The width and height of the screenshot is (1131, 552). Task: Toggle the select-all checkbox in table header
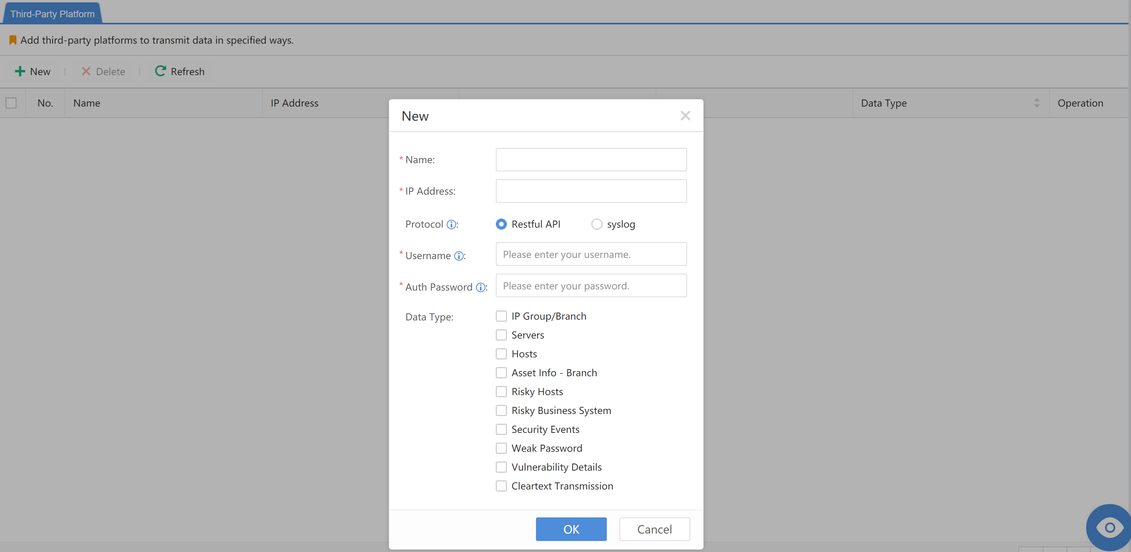pos(11,103)
